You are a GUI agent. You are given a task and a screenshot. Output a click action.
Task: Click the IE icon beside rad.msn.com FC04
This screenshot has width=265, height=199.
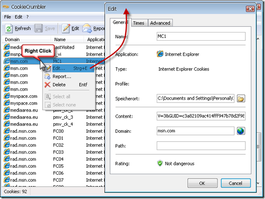click(x=7, y=159)
